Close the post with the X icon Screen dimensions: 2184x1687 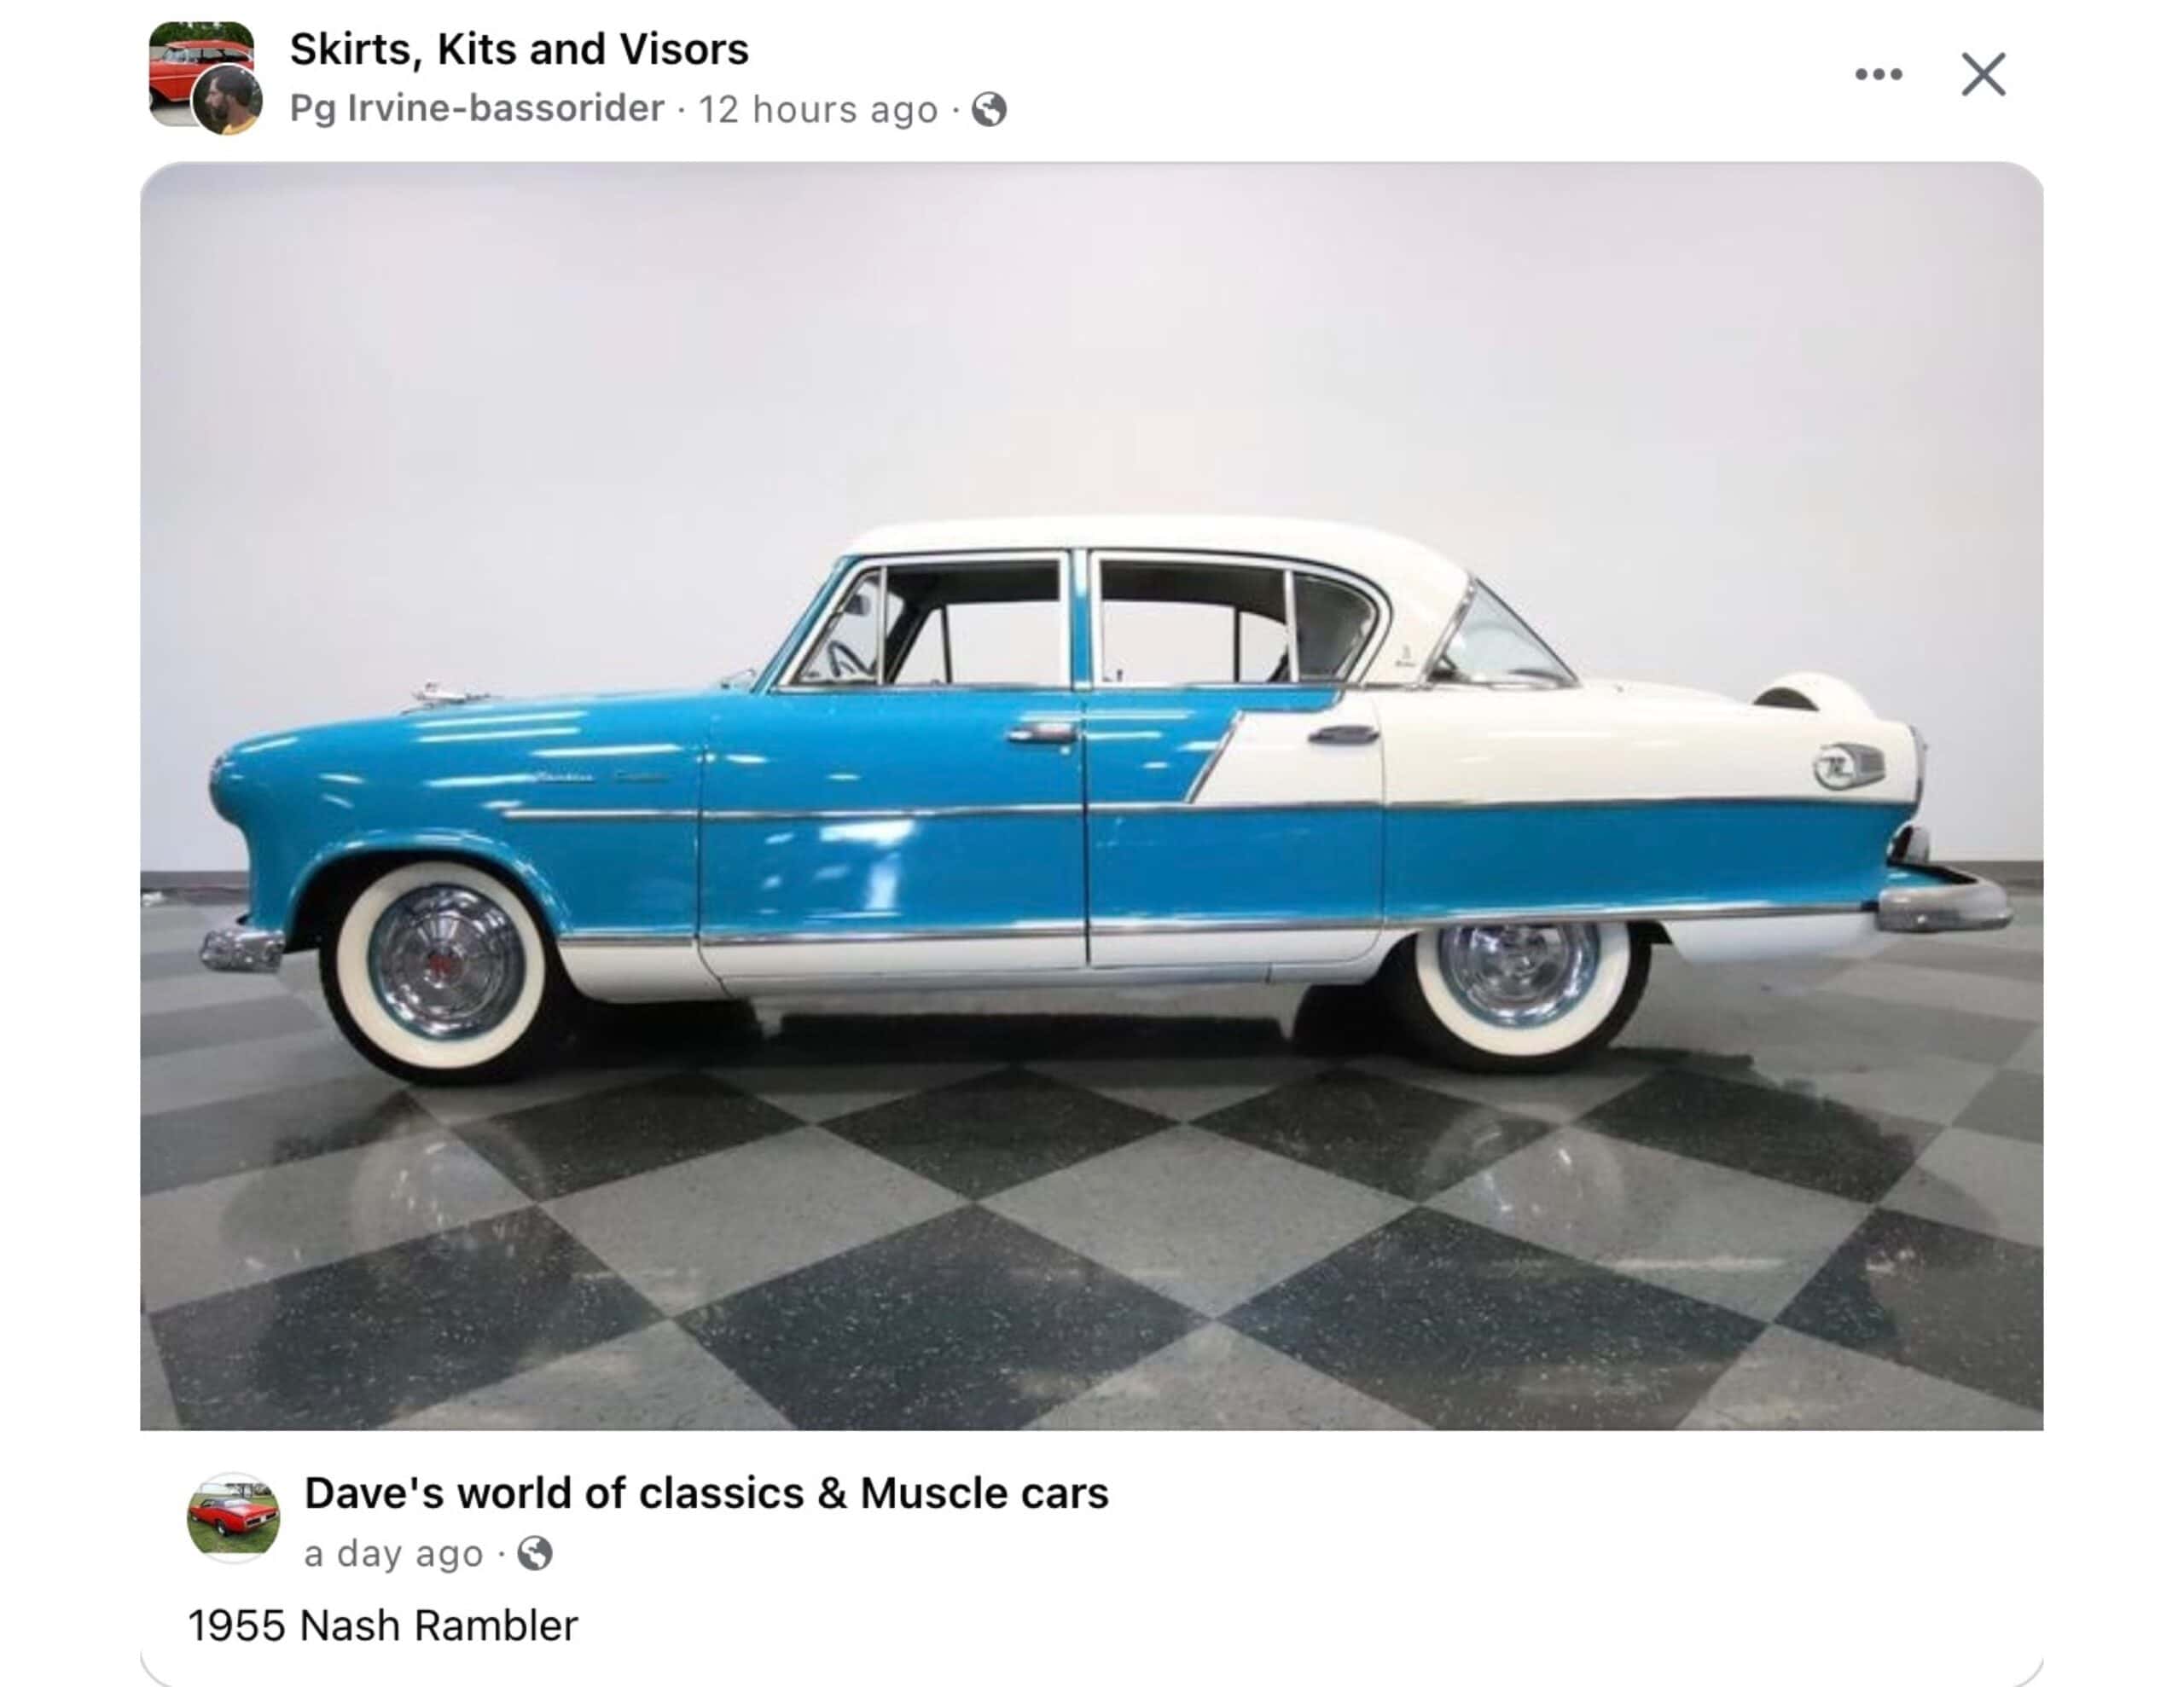pyautogui.click(x=1983, y=74)
